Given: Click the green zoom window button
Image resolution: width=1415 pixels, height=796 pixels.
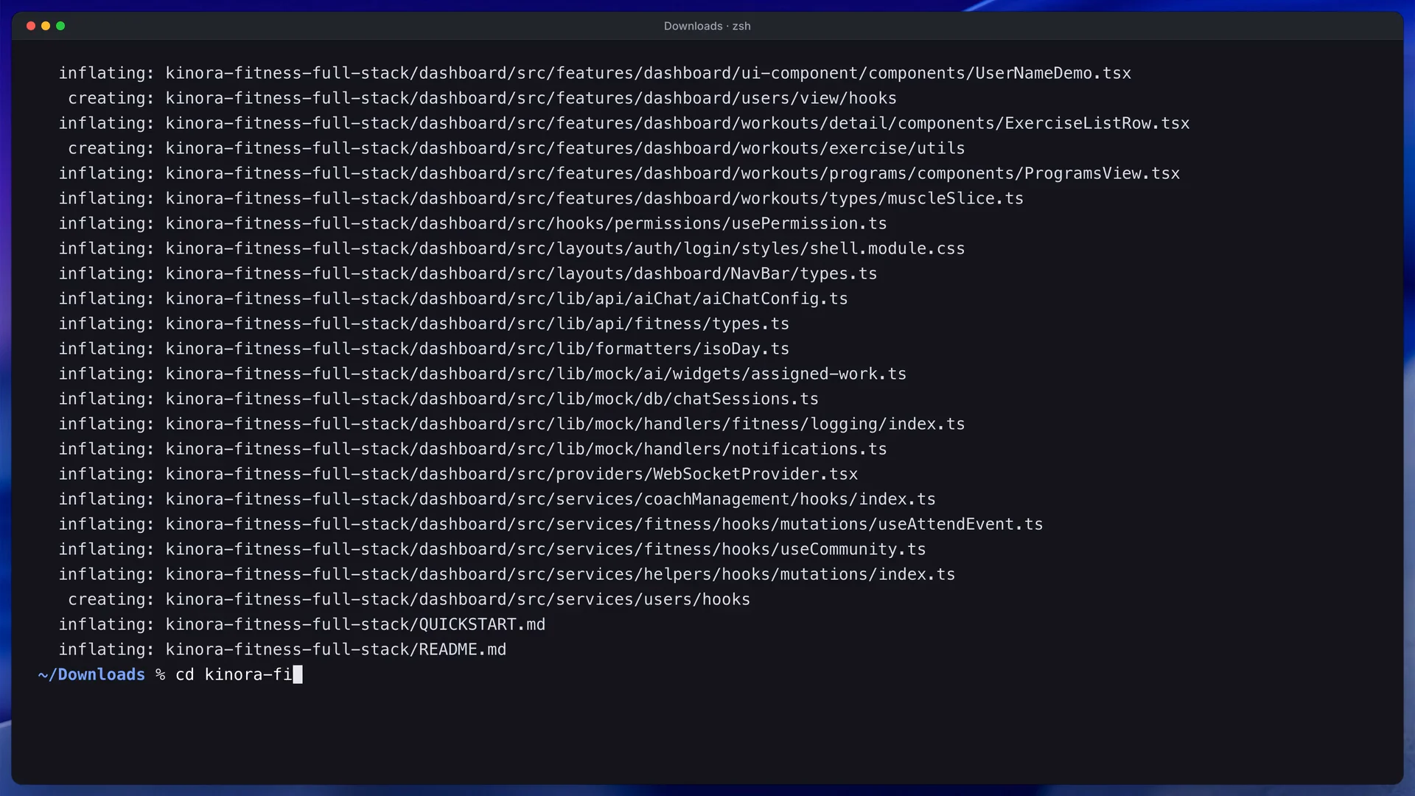Looking at the screenshot, I should point(60,26).
